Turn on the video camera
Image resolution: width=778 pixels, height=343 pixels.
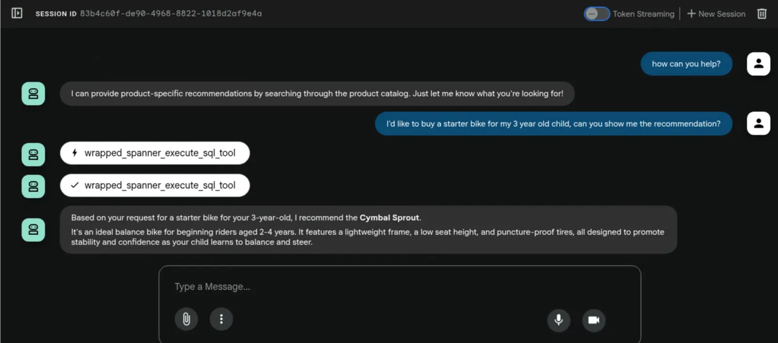click(594, 320)
